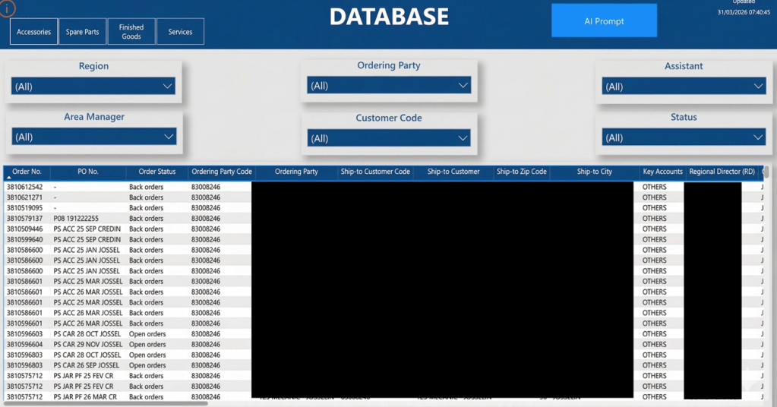
Task: Select order number 3810599640
Action: click(x=25, y=240)
